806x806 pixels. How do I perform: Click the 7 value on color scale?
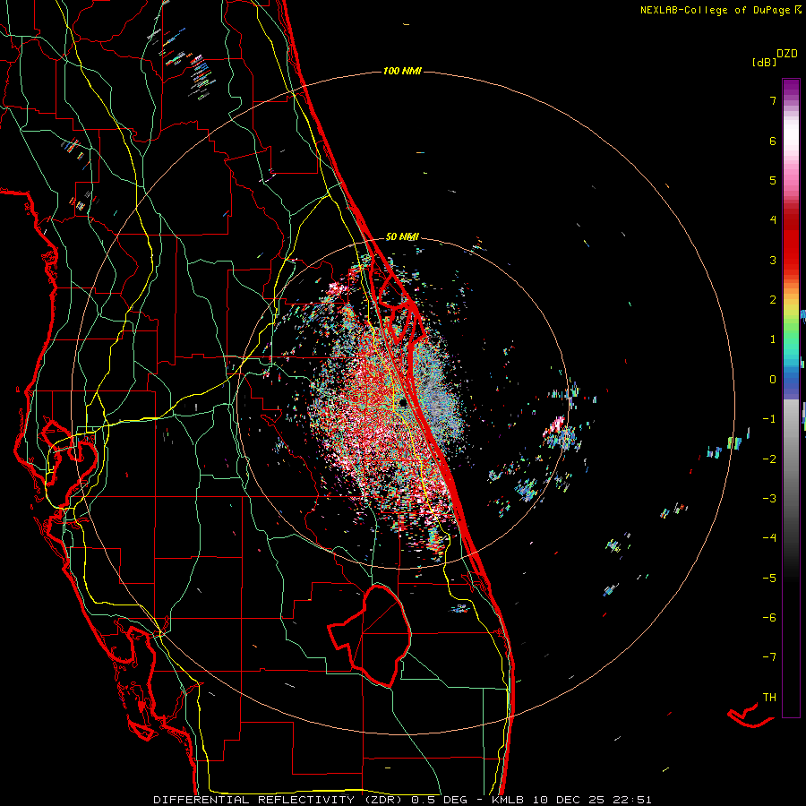(773, 100)
